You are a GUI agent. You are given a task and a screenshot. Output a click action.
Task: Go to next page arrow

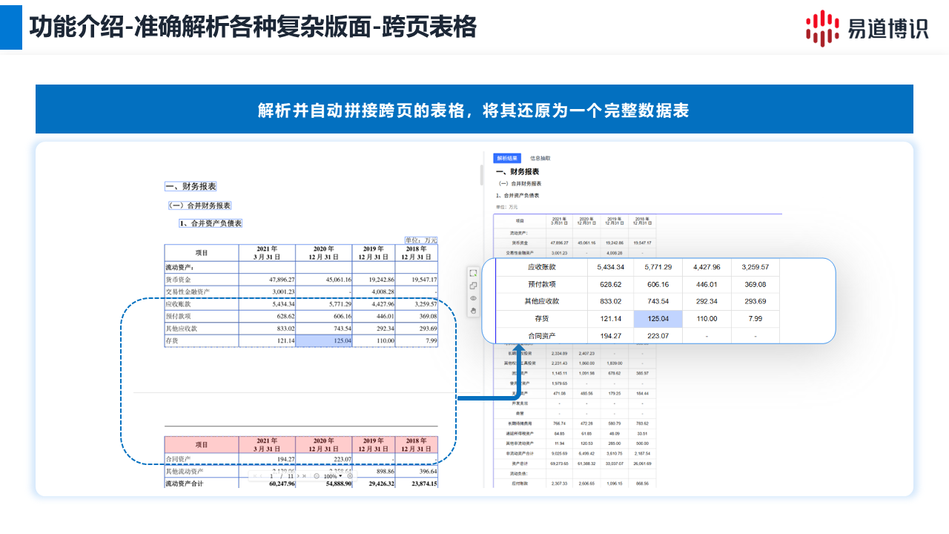click(x=298, y=475)
